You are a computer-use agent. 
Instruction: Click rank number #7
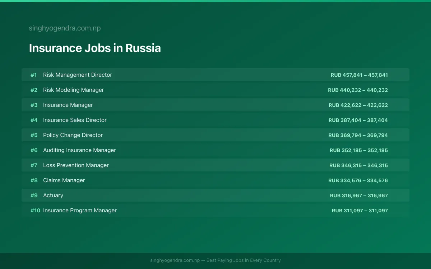[34, 165]
